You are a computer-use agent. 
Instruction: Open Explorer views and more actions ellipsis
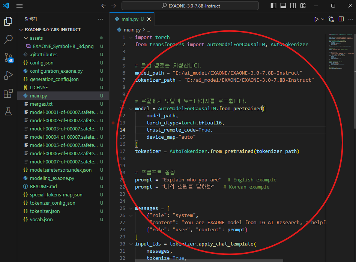point(101,19)
